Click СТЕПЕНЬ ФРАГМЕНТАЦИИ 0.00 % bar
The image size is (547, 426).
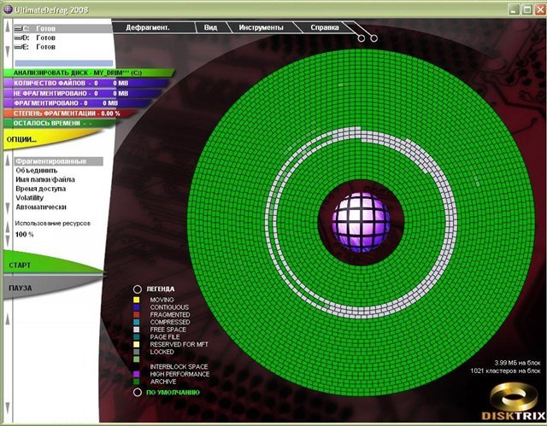pyautogui.click(x=70, y=114)
